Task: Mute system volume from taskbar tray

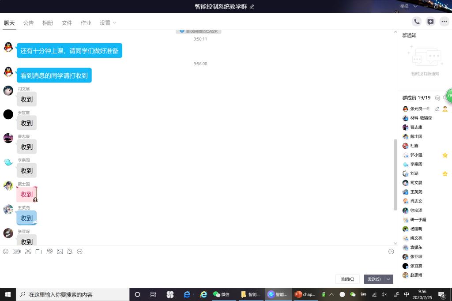Action: (x=384, y=294)
